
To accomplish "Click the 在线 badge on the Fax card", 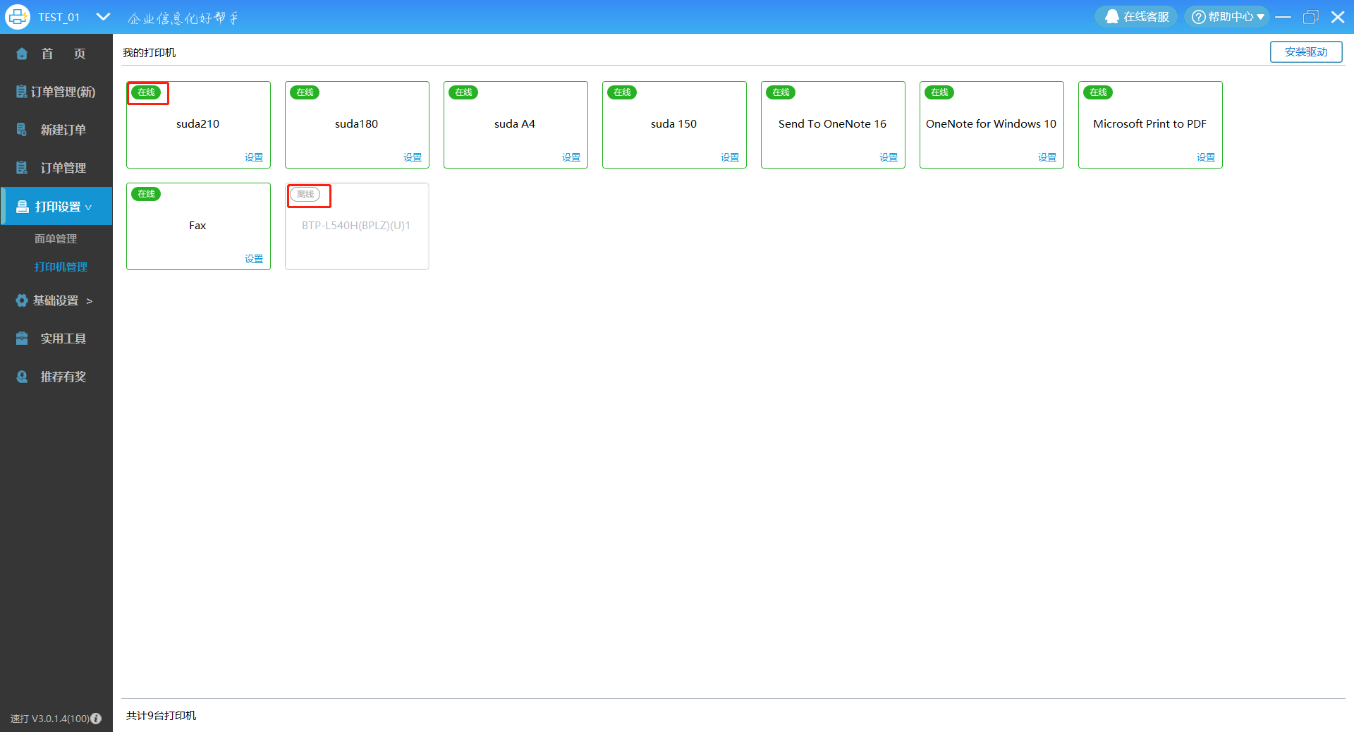I will 146,194.
